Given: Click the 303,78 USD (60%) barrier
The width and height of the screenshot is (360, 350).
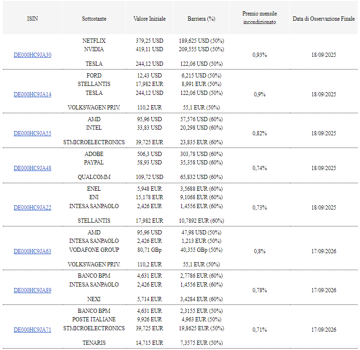Looking at the screenshot, I should click(201, 154).
